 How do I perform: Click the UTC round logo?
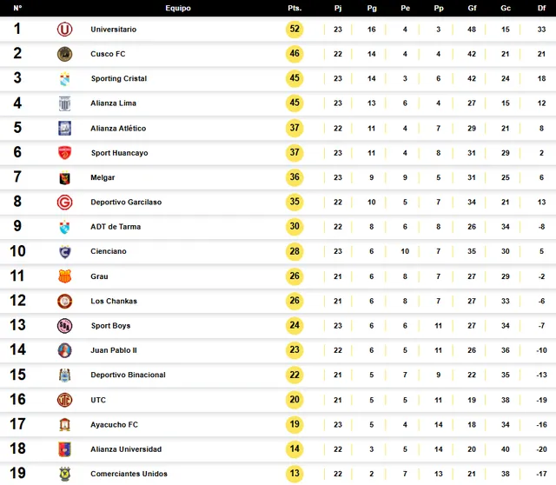[x=64, y=400]
